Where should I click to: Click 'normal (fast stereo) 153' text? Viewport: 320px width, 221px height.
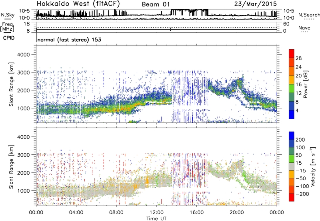tap(69, 39)
